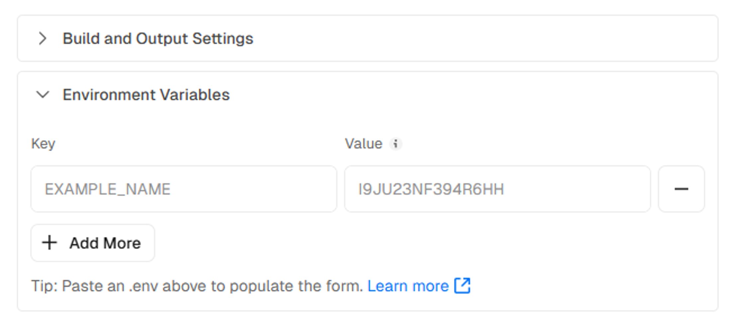This screenshot has width=731, height=325.
Task: Select the Build and Output Settings heading text
Action: pyautogui.click(x=158, y=39)
